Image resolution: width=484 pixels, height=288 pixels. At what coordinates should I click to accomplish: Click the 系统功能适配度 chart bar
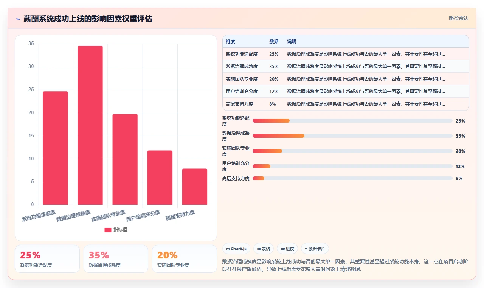click(55, 148)
